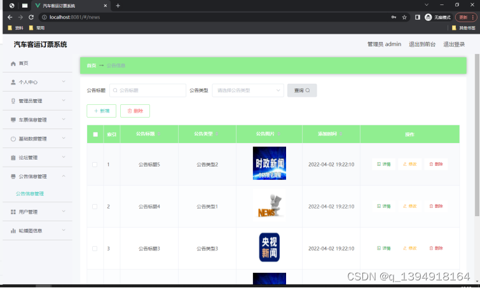Expand the 个人中心 menu chevron
The width and height of the screenshot is (480, 288).
point(64,82)
